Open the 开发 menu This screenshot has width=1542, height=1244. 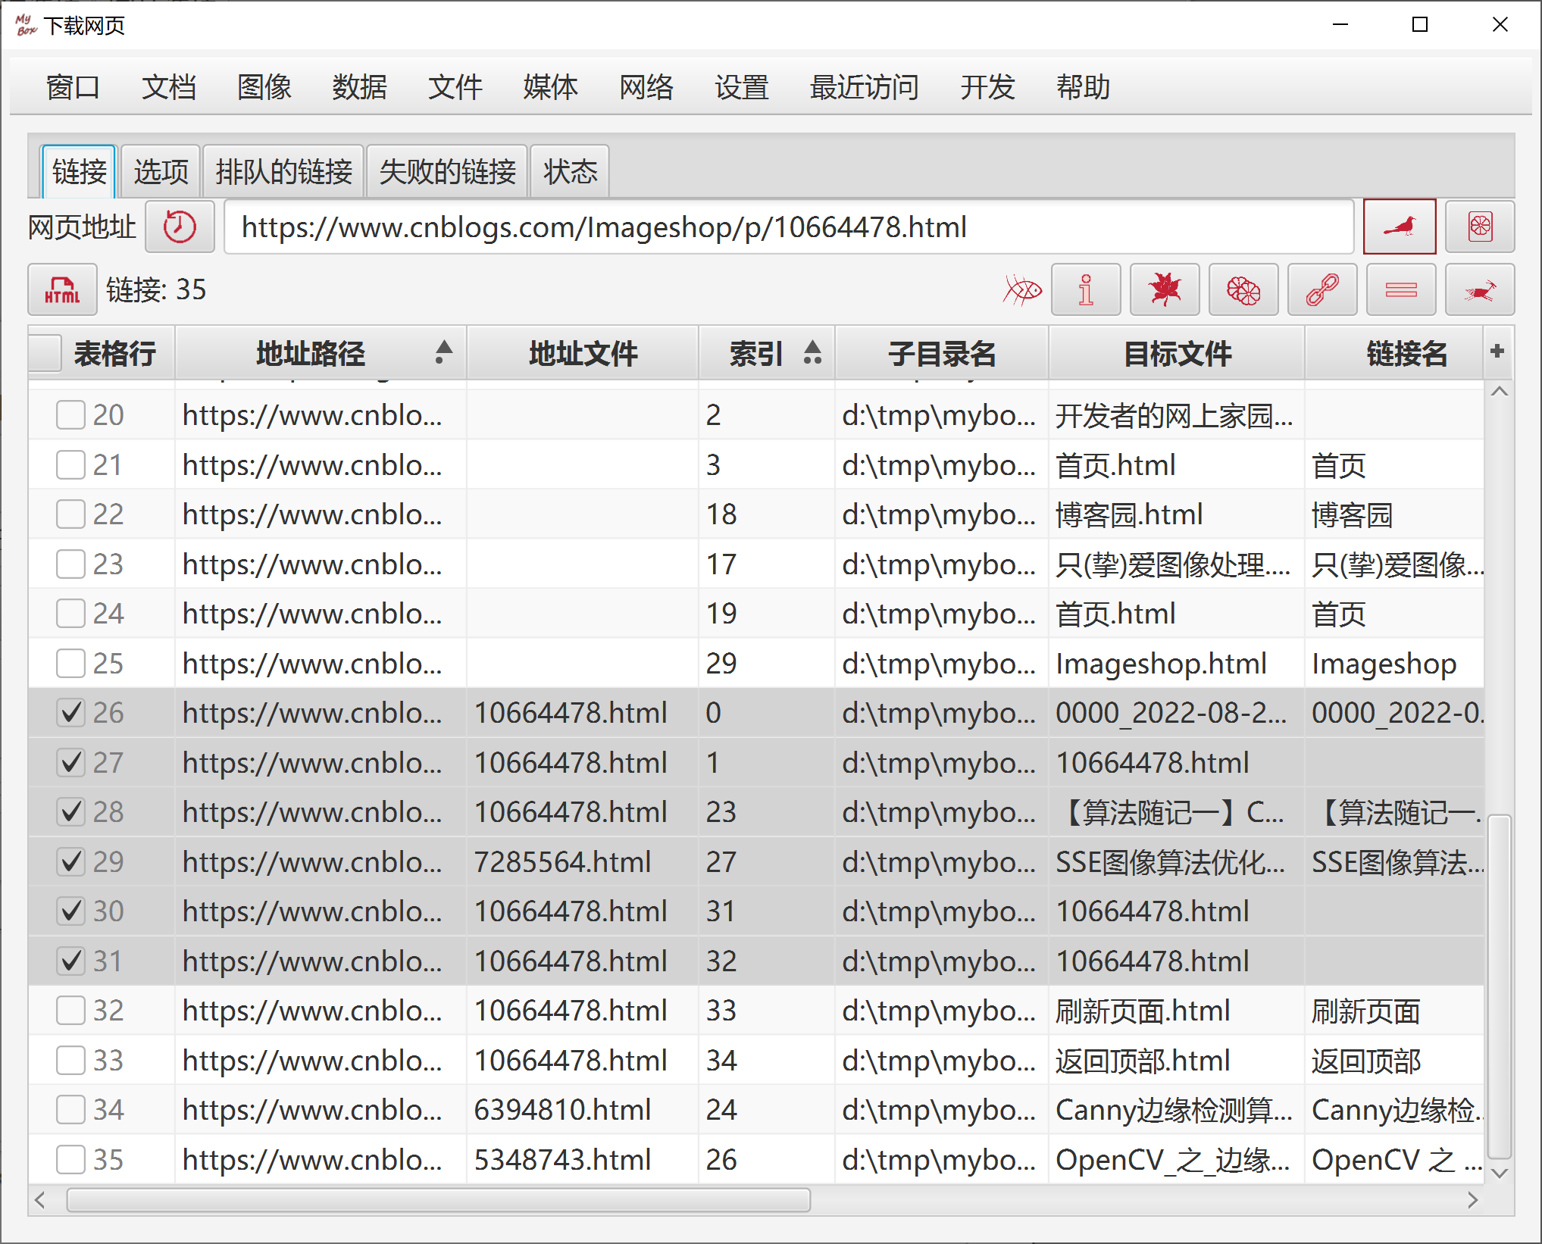[x=987, y=87]
